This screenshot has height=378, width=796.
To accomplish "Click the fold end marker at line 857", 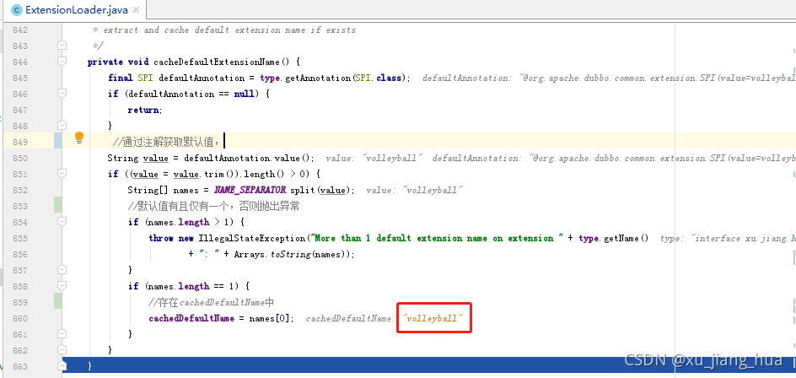I will coord(62,270).
